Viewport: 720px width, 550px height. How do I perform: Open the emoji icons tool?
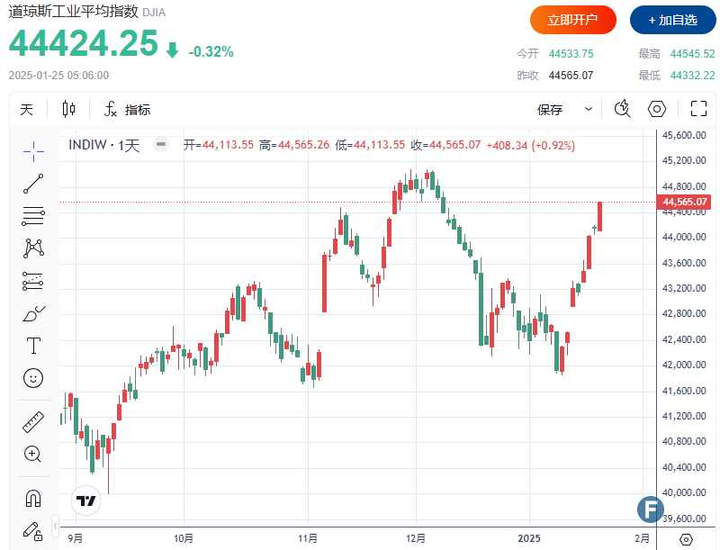pos(33,378)
